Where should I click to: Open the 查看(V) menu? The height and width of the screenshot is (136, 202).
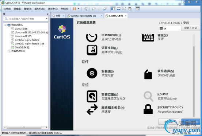(x=28, y=9)
